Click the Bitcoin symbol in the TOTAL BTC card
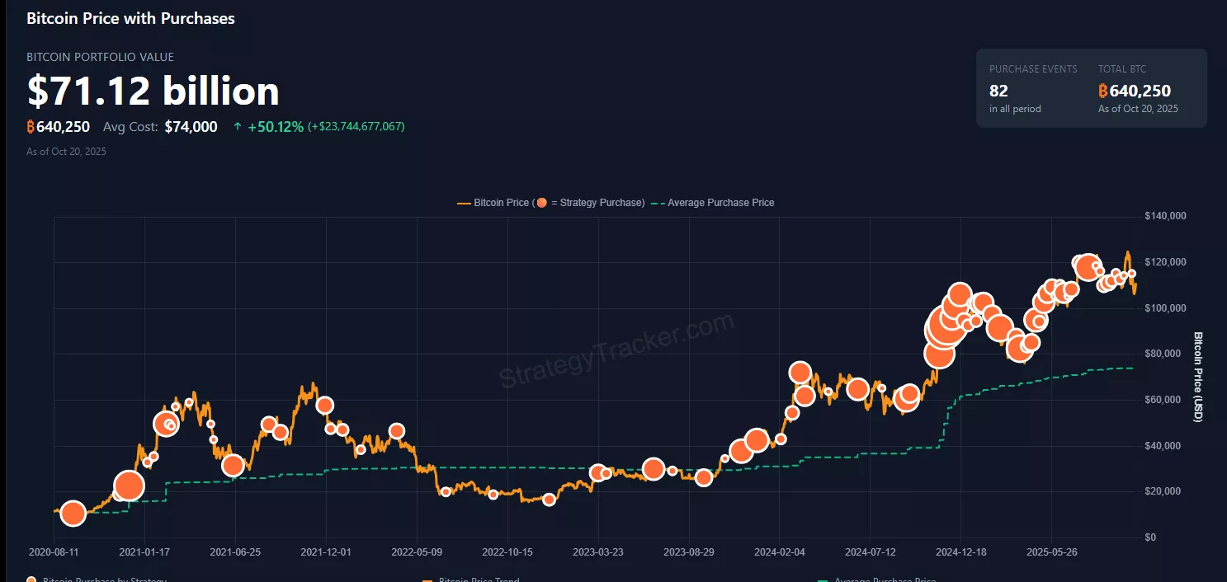1227x582 pixels. click(1105, 91)
